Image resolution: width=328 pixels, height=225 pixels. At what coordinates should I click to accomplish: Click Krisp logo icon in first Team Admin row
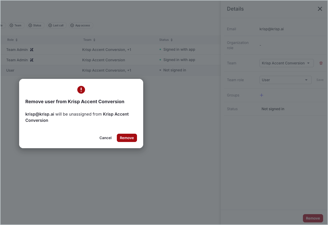tap(32, 50)
